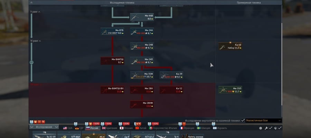This screenshot has width=311, height=138.
Task: Click the -20% discount badge above Япония
Action: [x=126, y=124]
